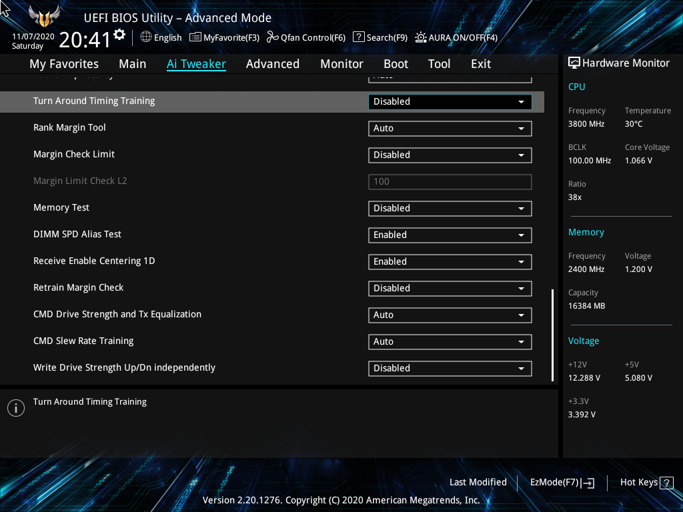
Task: Click the +5V reading 5.080 V
Action: click(638, 378)
